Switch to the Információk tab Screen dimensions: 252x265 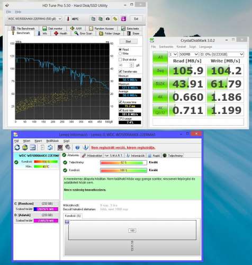(136, 155)
